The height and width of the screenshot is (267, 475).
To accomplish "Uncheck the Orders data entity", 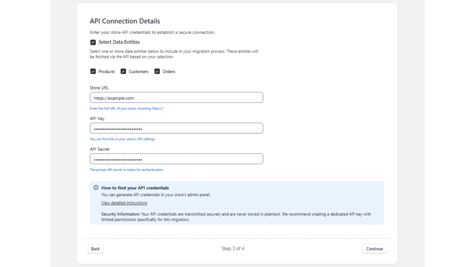I will point(157,71).
